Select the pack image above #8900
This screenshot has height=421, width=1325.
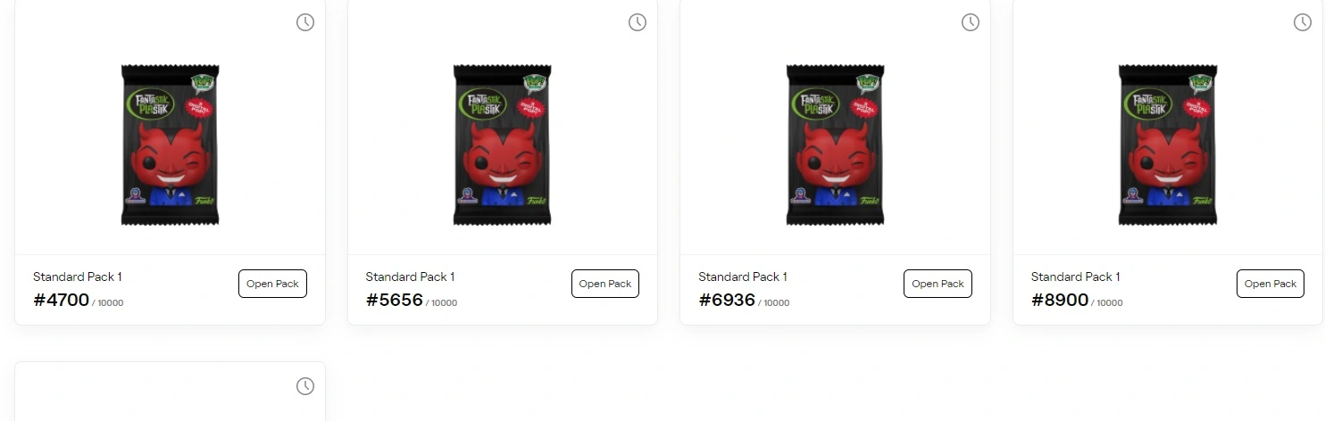click(x=1168, y=144)
